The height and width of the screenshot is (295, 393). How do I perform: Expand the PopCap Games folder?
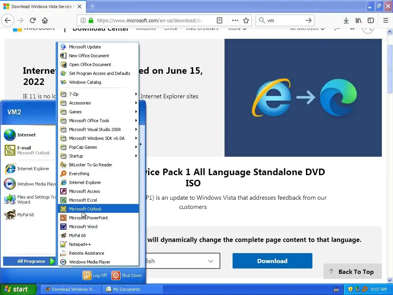pyautogui.click(x=98, y=147)
